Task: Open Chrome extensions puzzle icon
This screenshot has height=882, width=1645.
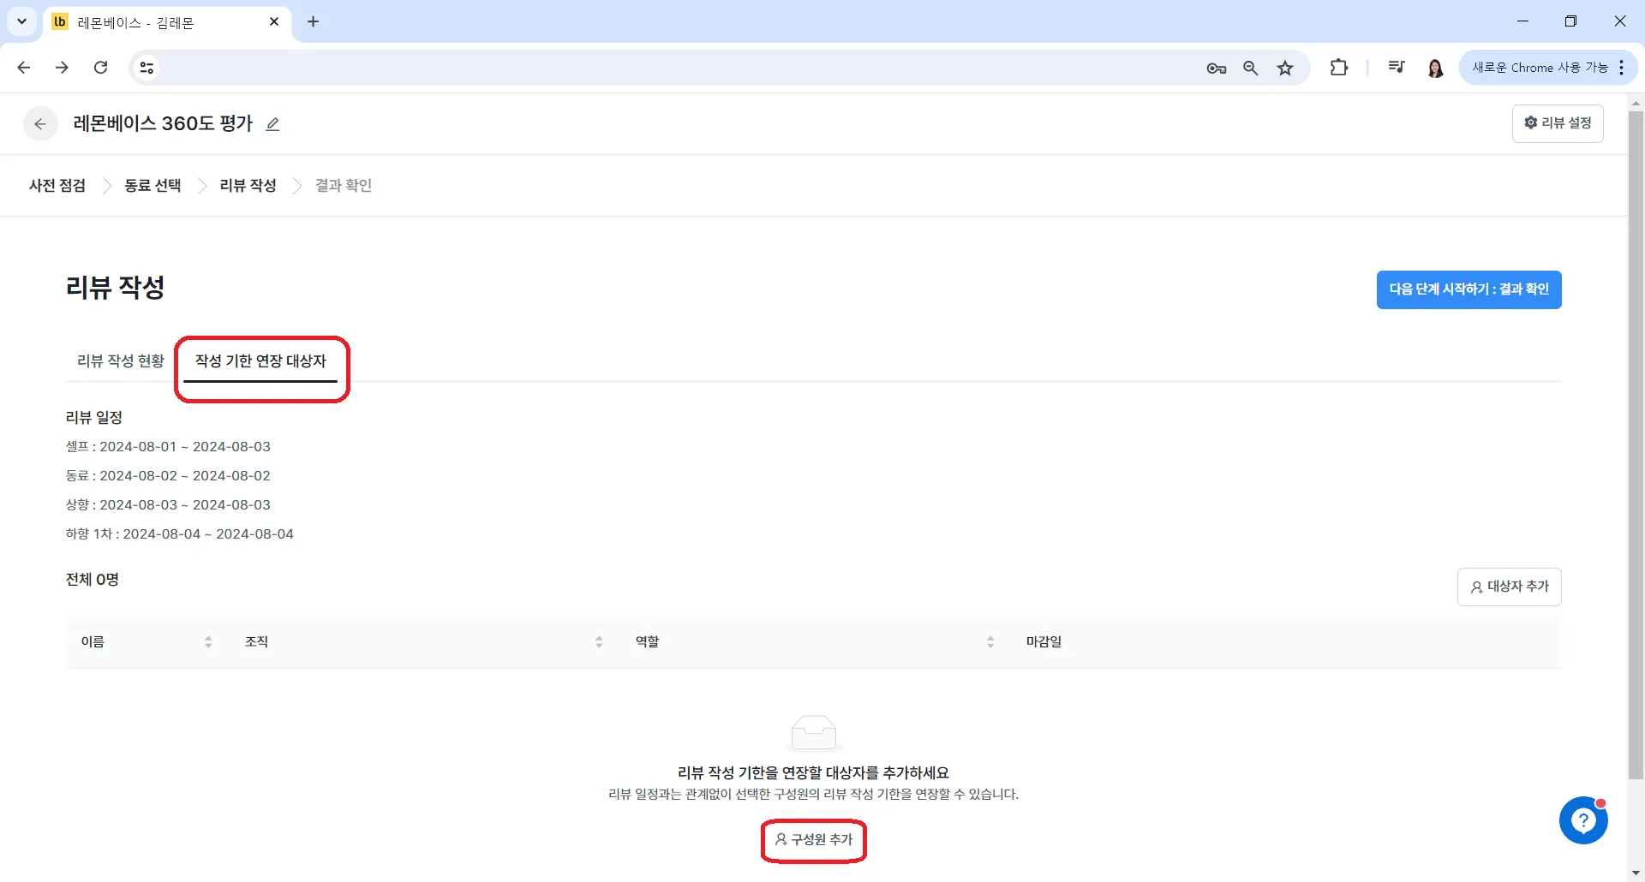Action: coord(1338,68)
